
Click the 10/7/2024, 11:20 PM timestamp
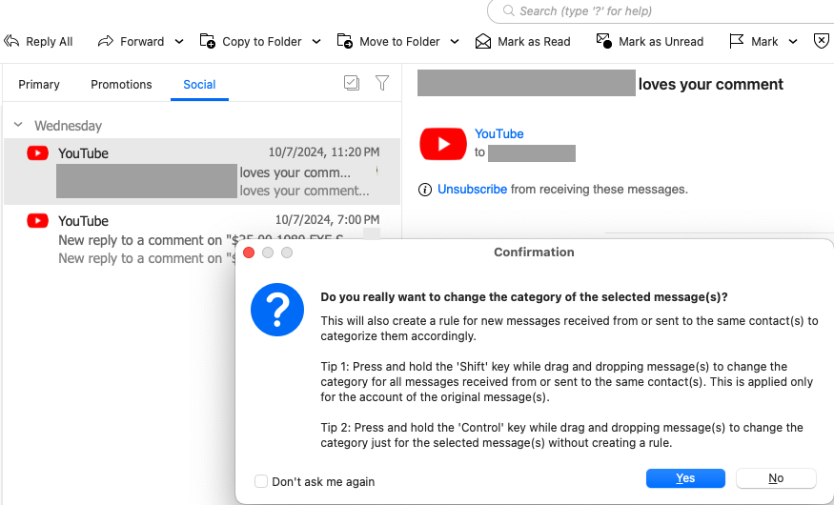coord(324,152)
